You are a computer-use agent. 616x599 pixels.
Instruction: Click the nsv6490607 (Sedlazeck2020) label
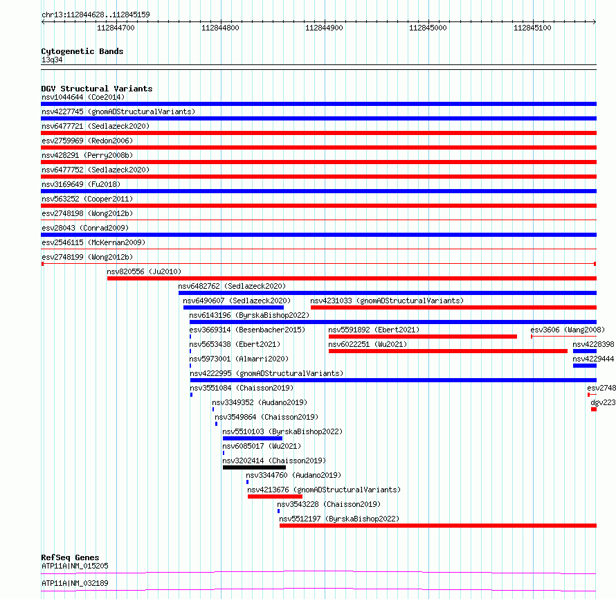(x=237, y=301)
